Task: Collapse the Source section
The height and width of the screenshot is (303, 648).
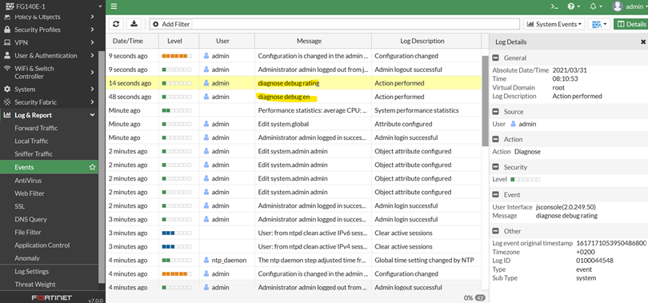Action: click(495, 111)
